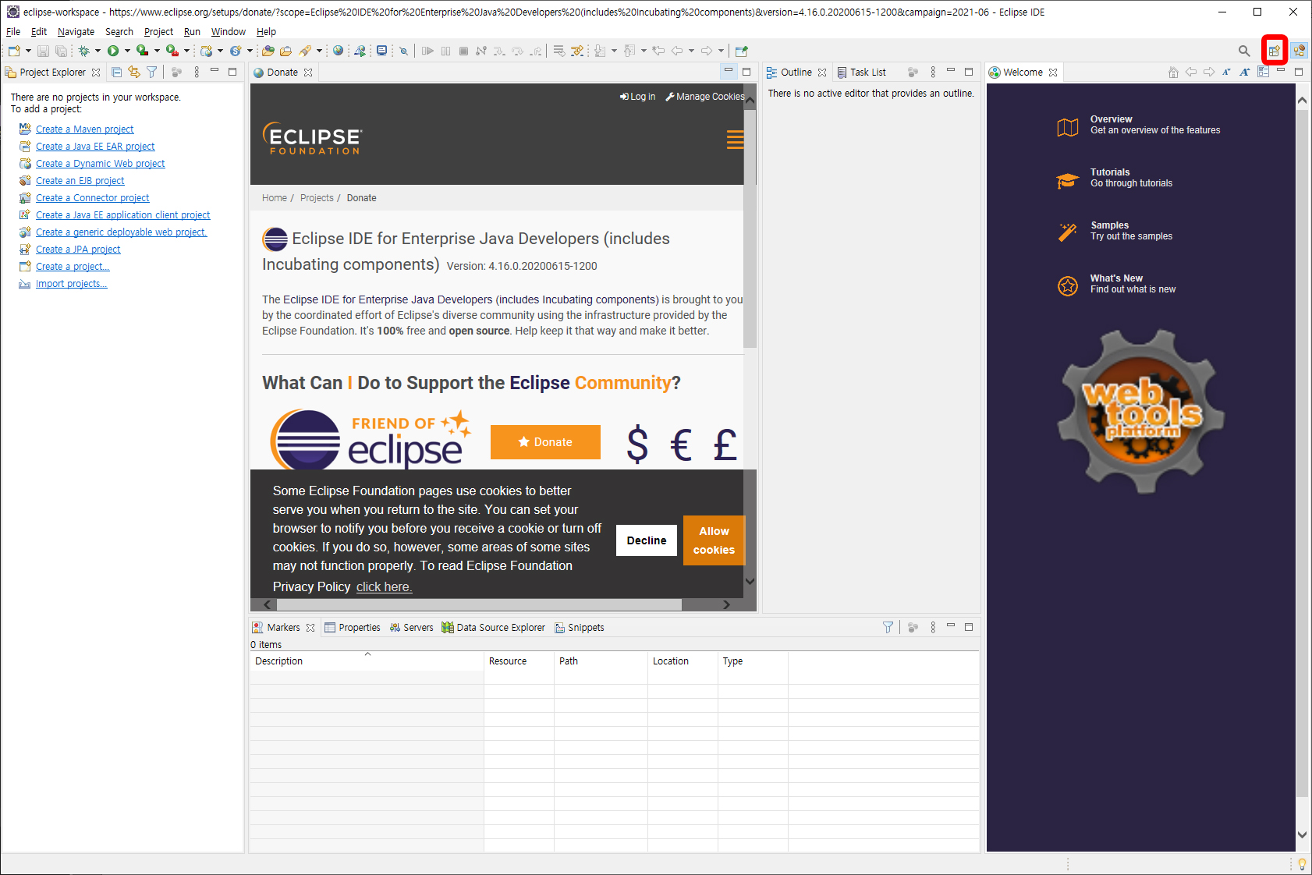Click the Coverage run icon
Viewport: 1312px width, 875px height.
point(142,51)
